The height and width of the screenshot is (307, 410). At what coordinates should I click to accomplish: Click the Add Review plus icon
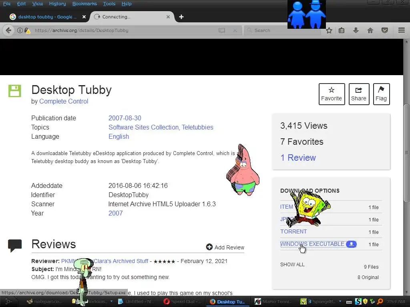209,247
